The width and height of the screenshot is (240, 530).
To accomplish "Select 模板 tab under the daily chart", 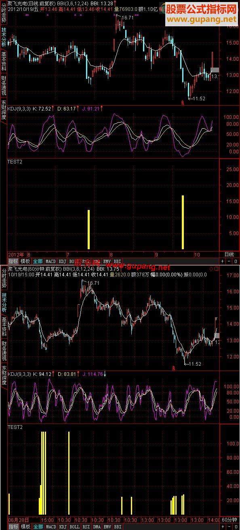I will click(25, 261).
